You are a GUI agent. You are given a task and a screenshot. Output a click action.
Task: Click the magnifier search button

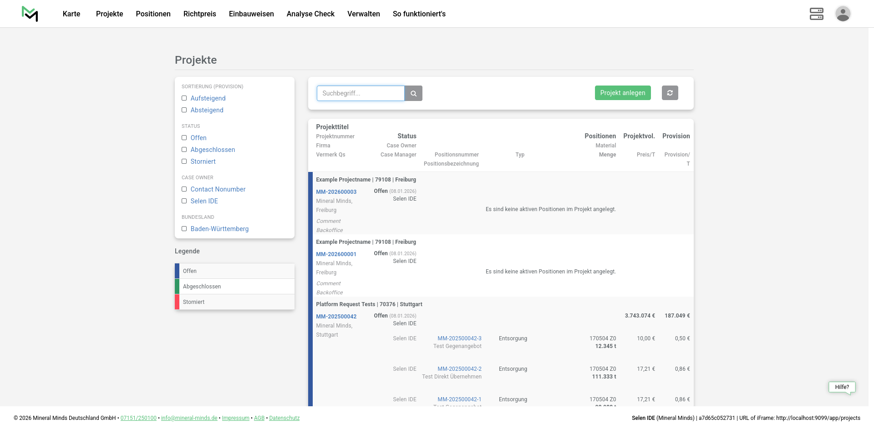point(413,93)
